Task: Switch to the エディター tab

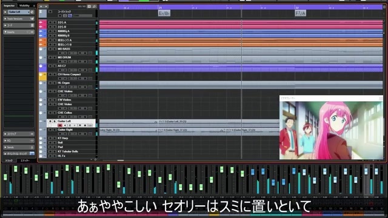Action: (25, 160)
